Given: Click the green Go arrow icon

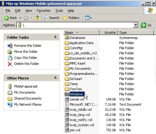Looking at the screenshot, I should (x=143, y=25).
